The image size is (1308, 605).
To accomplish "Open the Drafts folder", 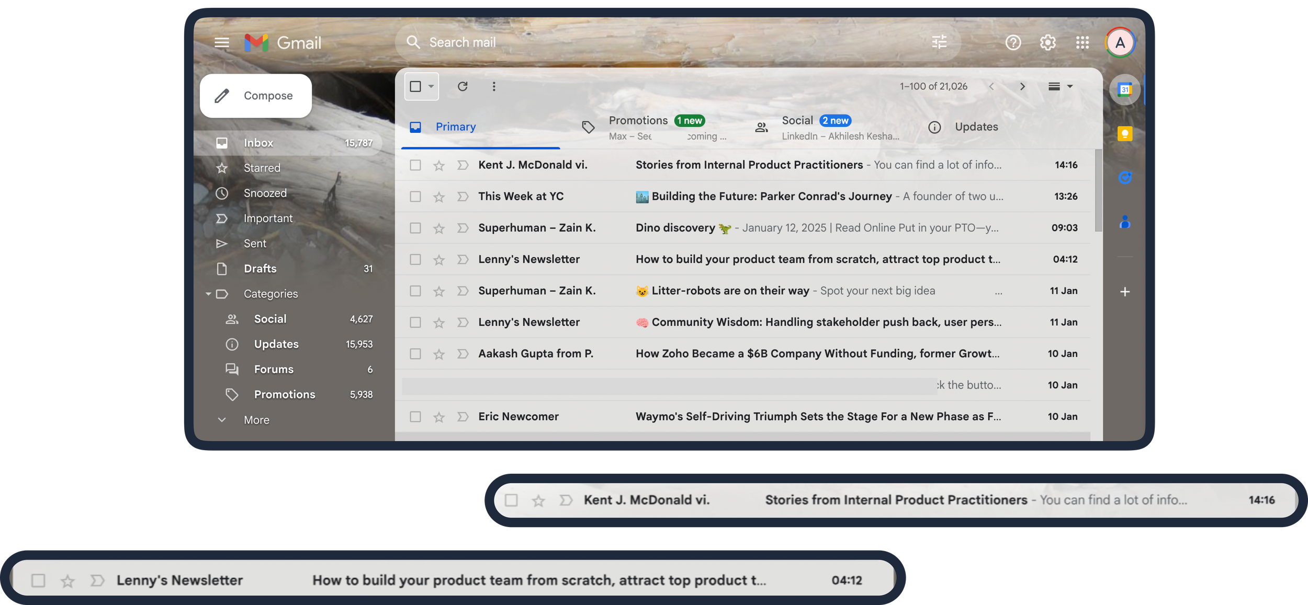I will 260,269.
